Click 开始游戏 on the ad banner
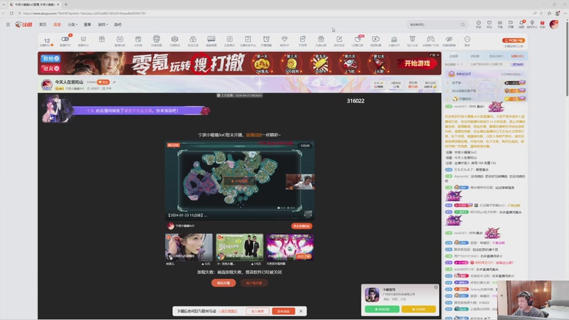Image resolution: width=569 pixels, height=320 pixels. coord(418,63)
